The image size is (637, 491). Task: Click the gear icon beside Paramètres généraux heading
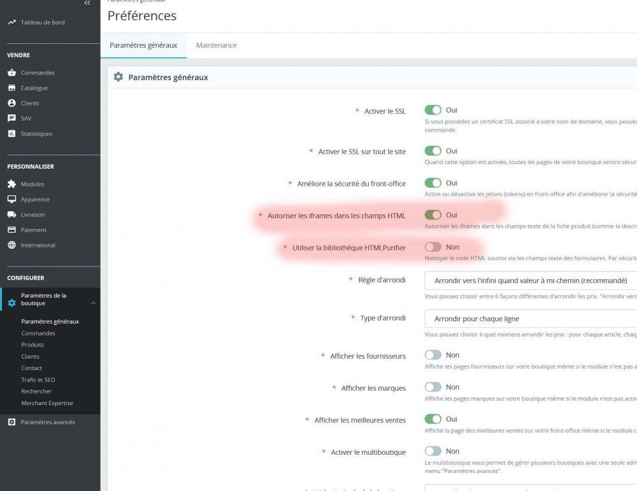118,77
